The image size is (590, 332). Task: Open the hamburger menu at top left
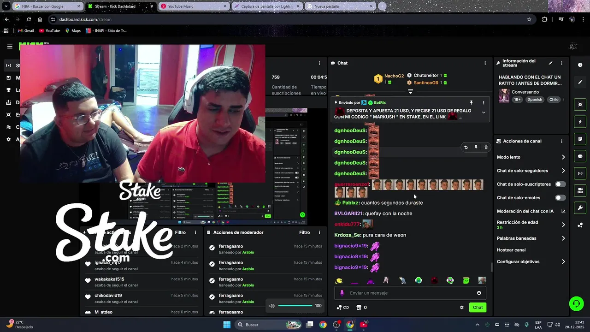coord(10,47)
